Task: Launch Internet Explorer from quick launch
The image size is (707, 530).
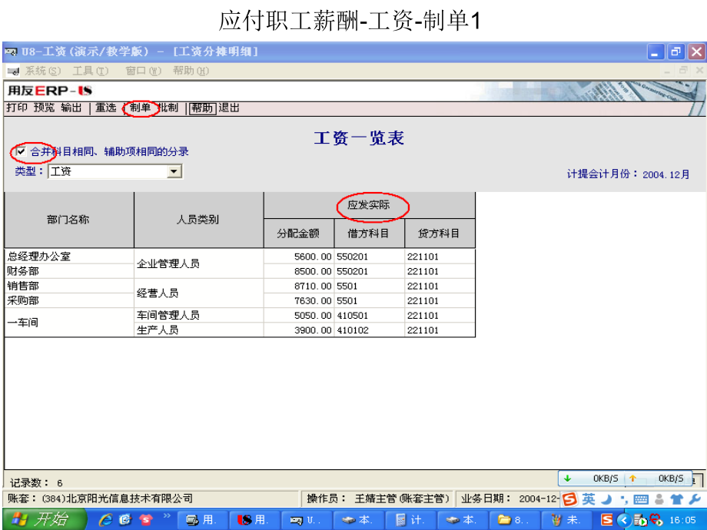Action: pyautogui.click(x=106, y=520)
